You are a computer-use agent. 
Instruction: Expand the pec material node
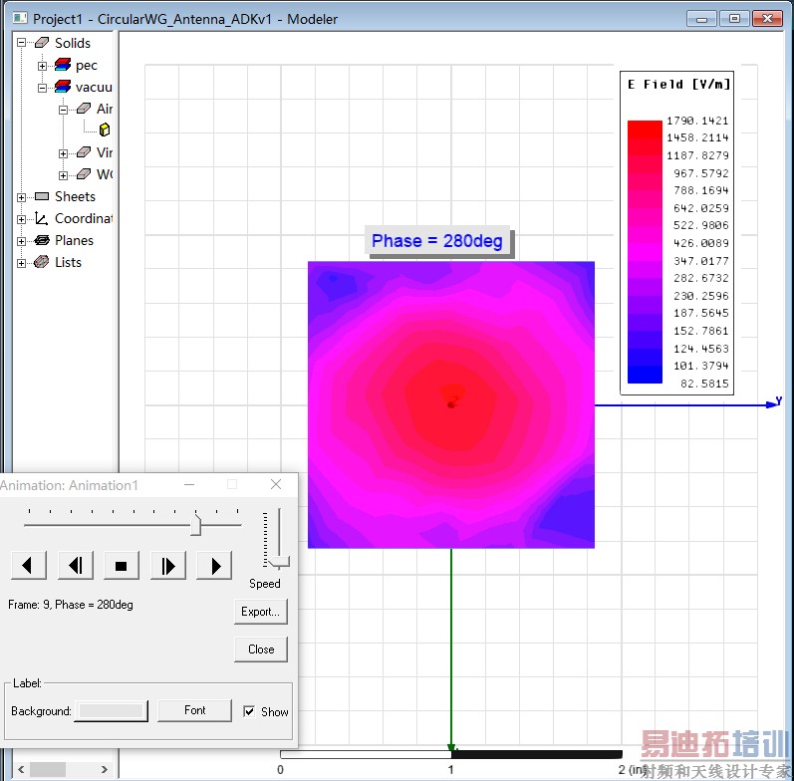(43, 66)
